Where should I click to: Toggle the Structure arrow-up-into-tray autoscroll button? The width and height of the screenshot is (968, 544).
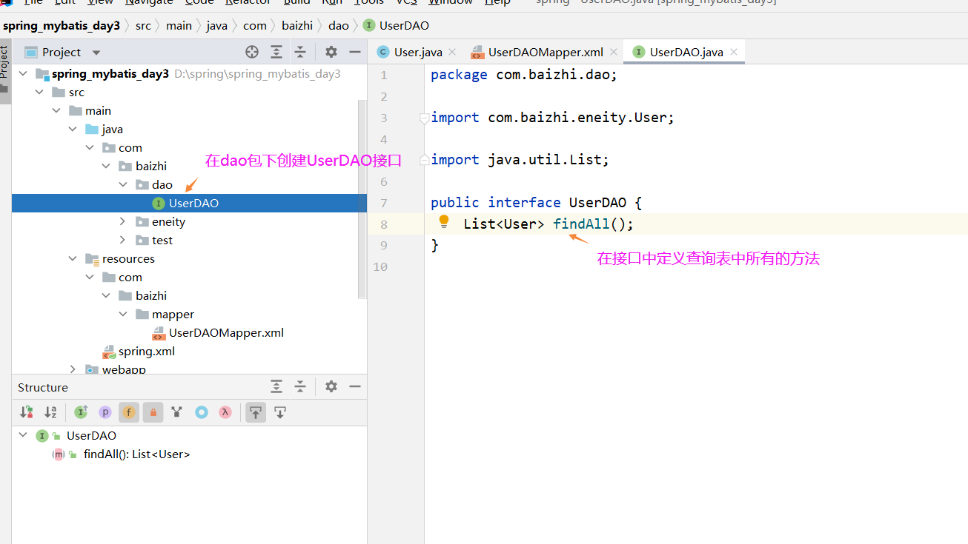[256, 412]
